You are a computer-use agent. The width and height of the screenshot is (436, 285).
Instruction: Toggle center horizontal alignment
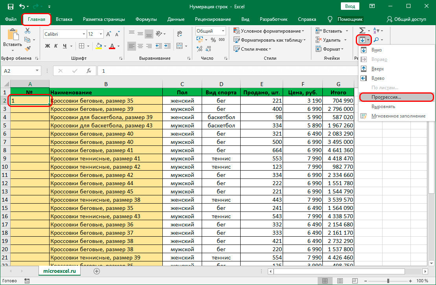141,46
